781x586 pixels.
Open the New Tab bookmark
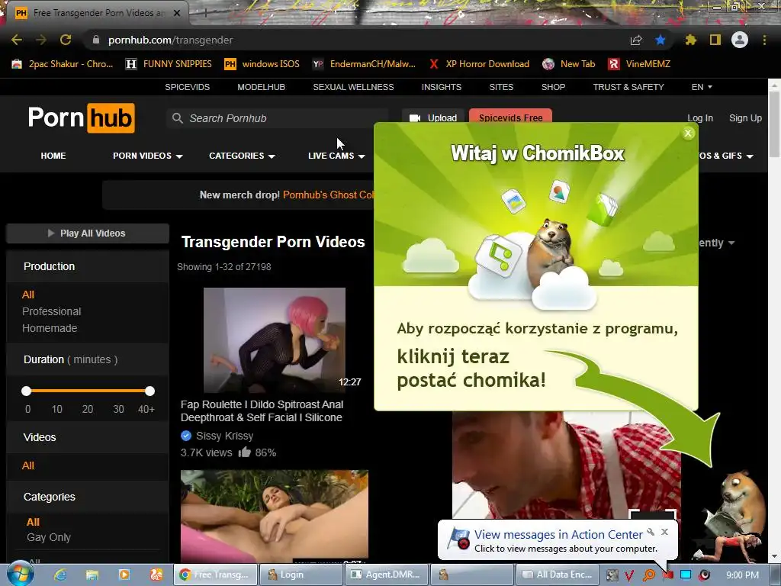569,64
